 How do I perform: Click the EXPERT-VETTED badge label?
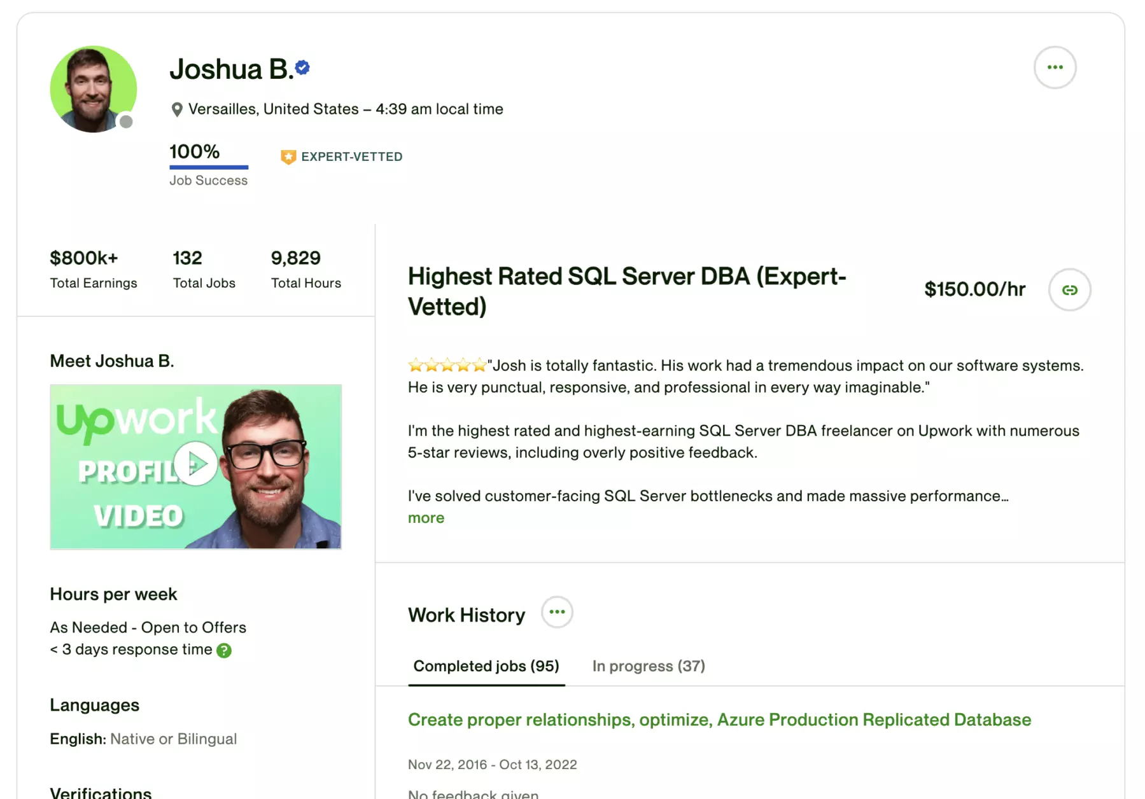[351, 156]
